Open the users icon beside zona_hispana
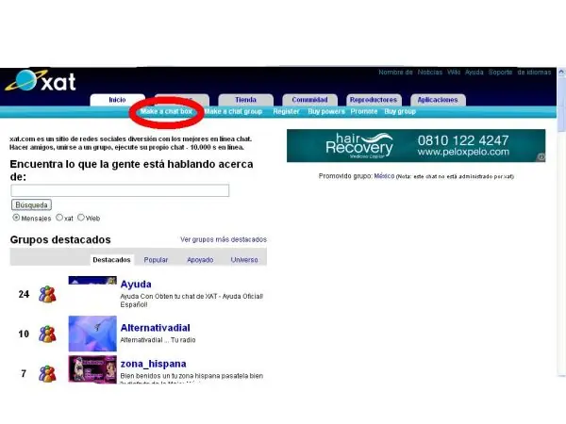Screen dimensions: 566x424 click(x=47, y=373)
